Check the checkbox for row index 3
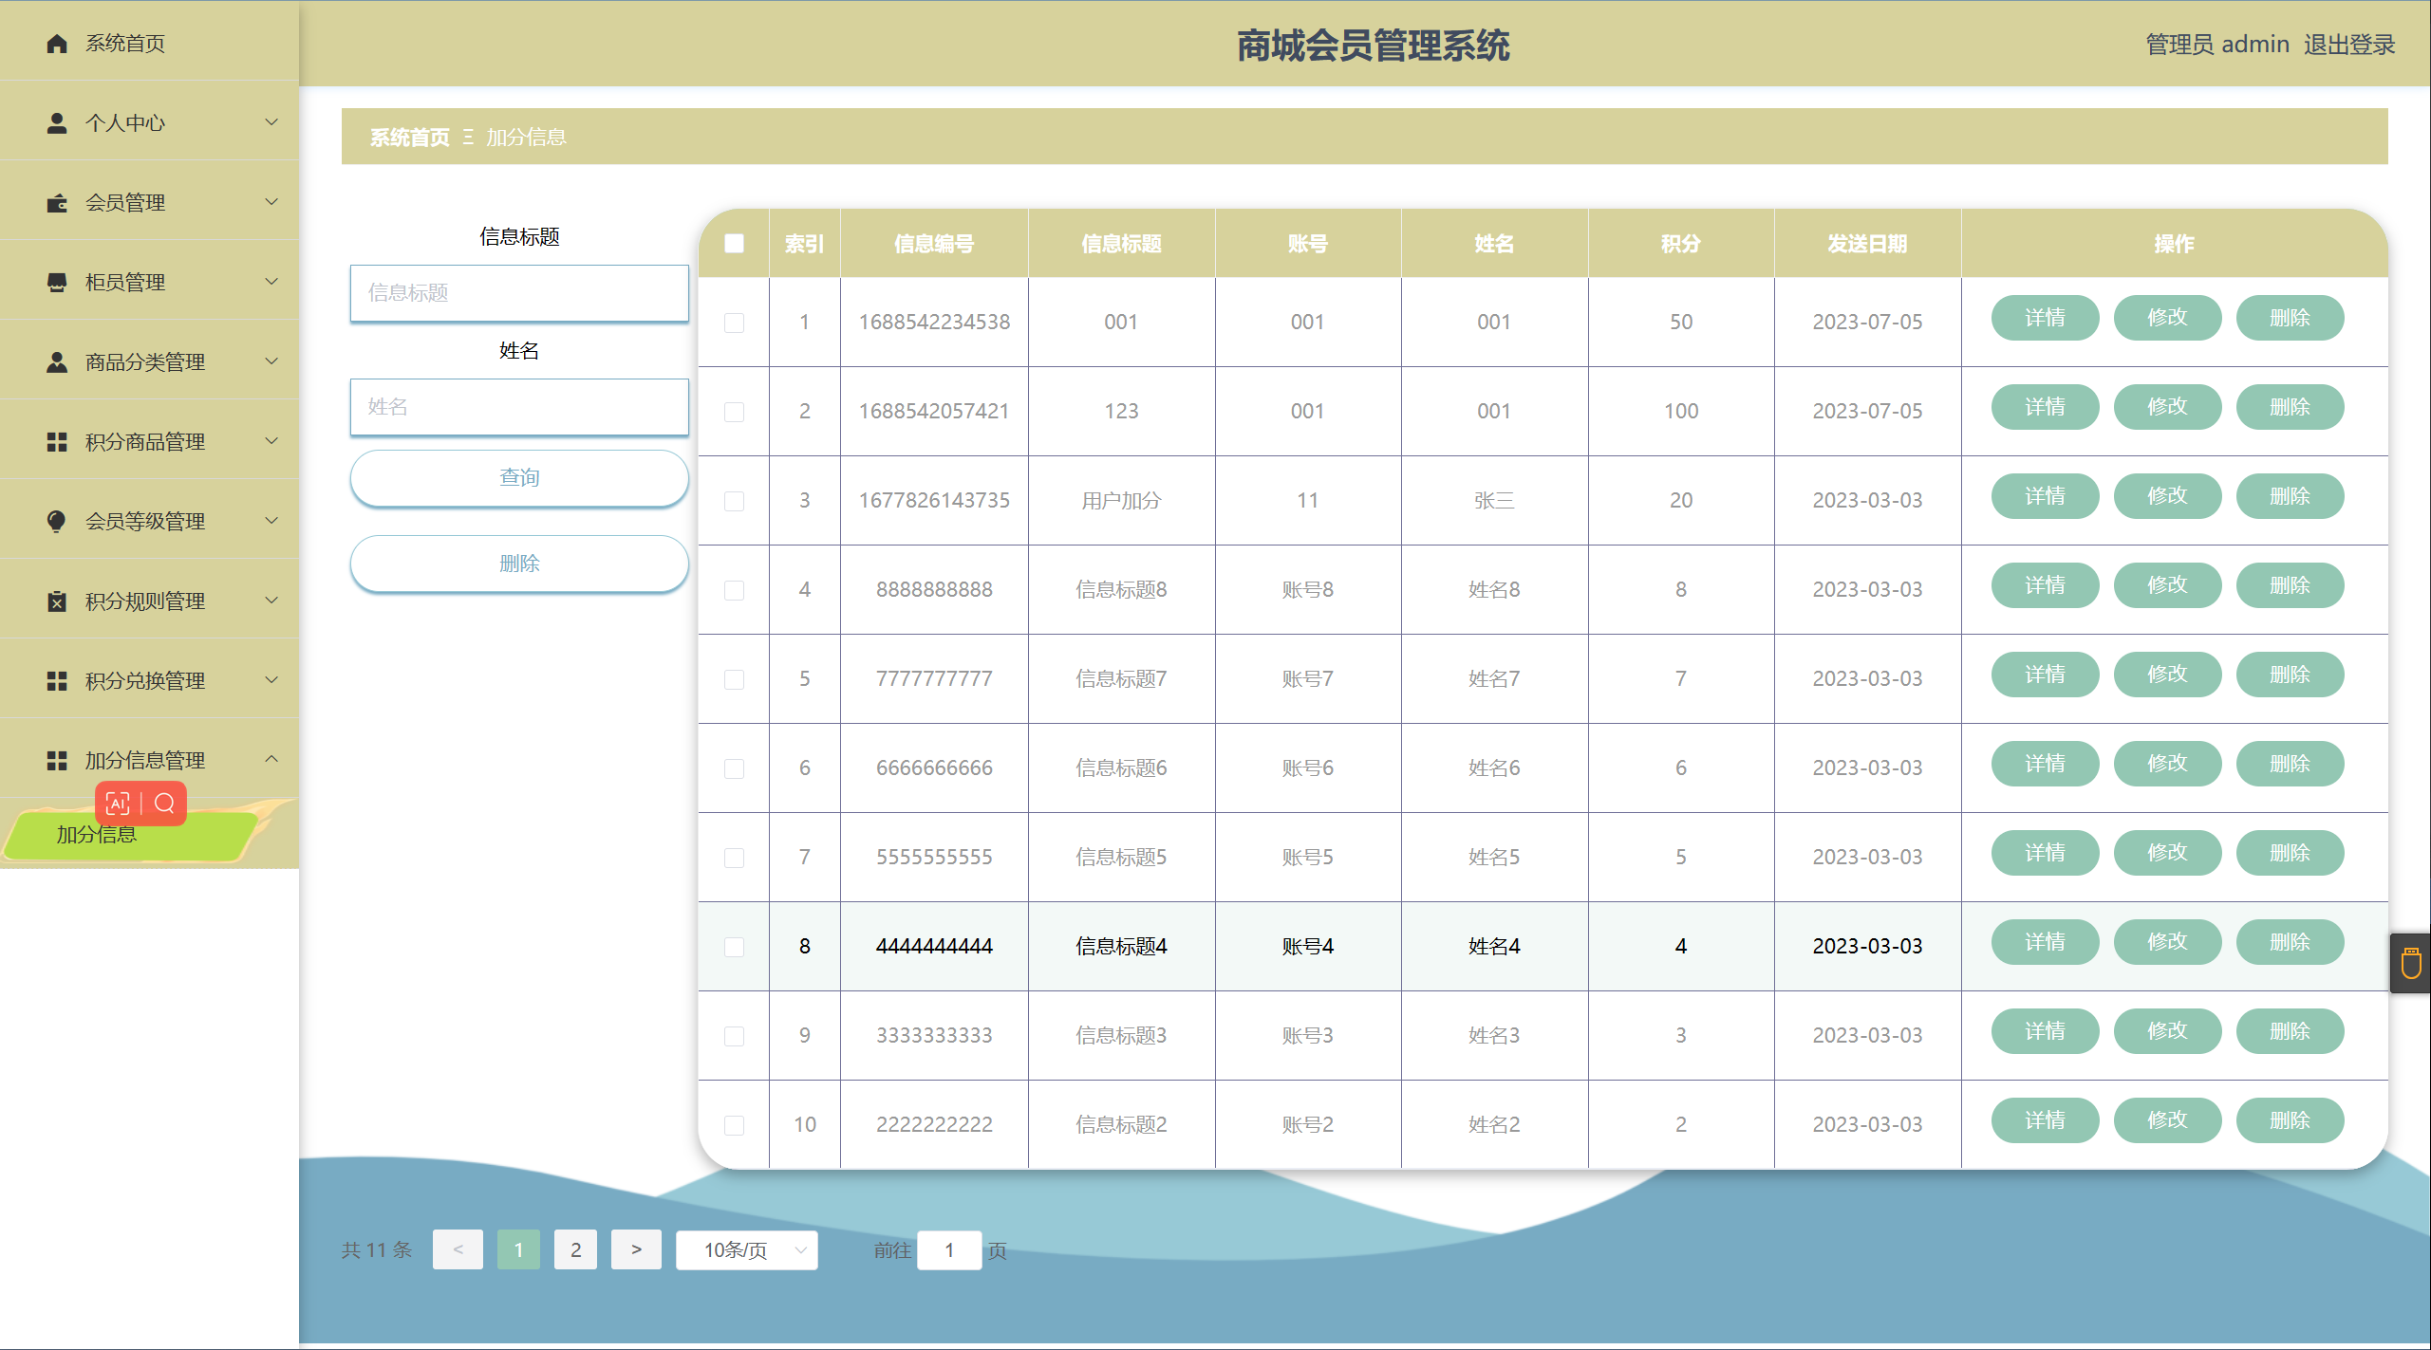This screenshot has width=2431, height=1350. pyautogui.click(x=734, y=501)
